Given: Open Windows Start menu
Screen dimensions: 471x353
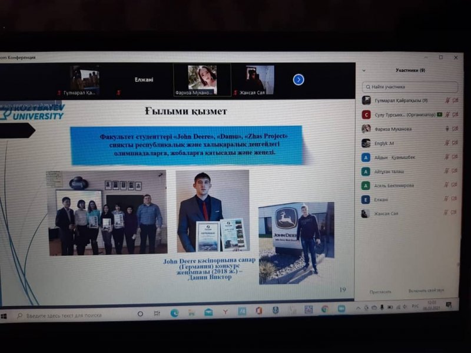Looking at the screenshot, I should tap(5, 316).
